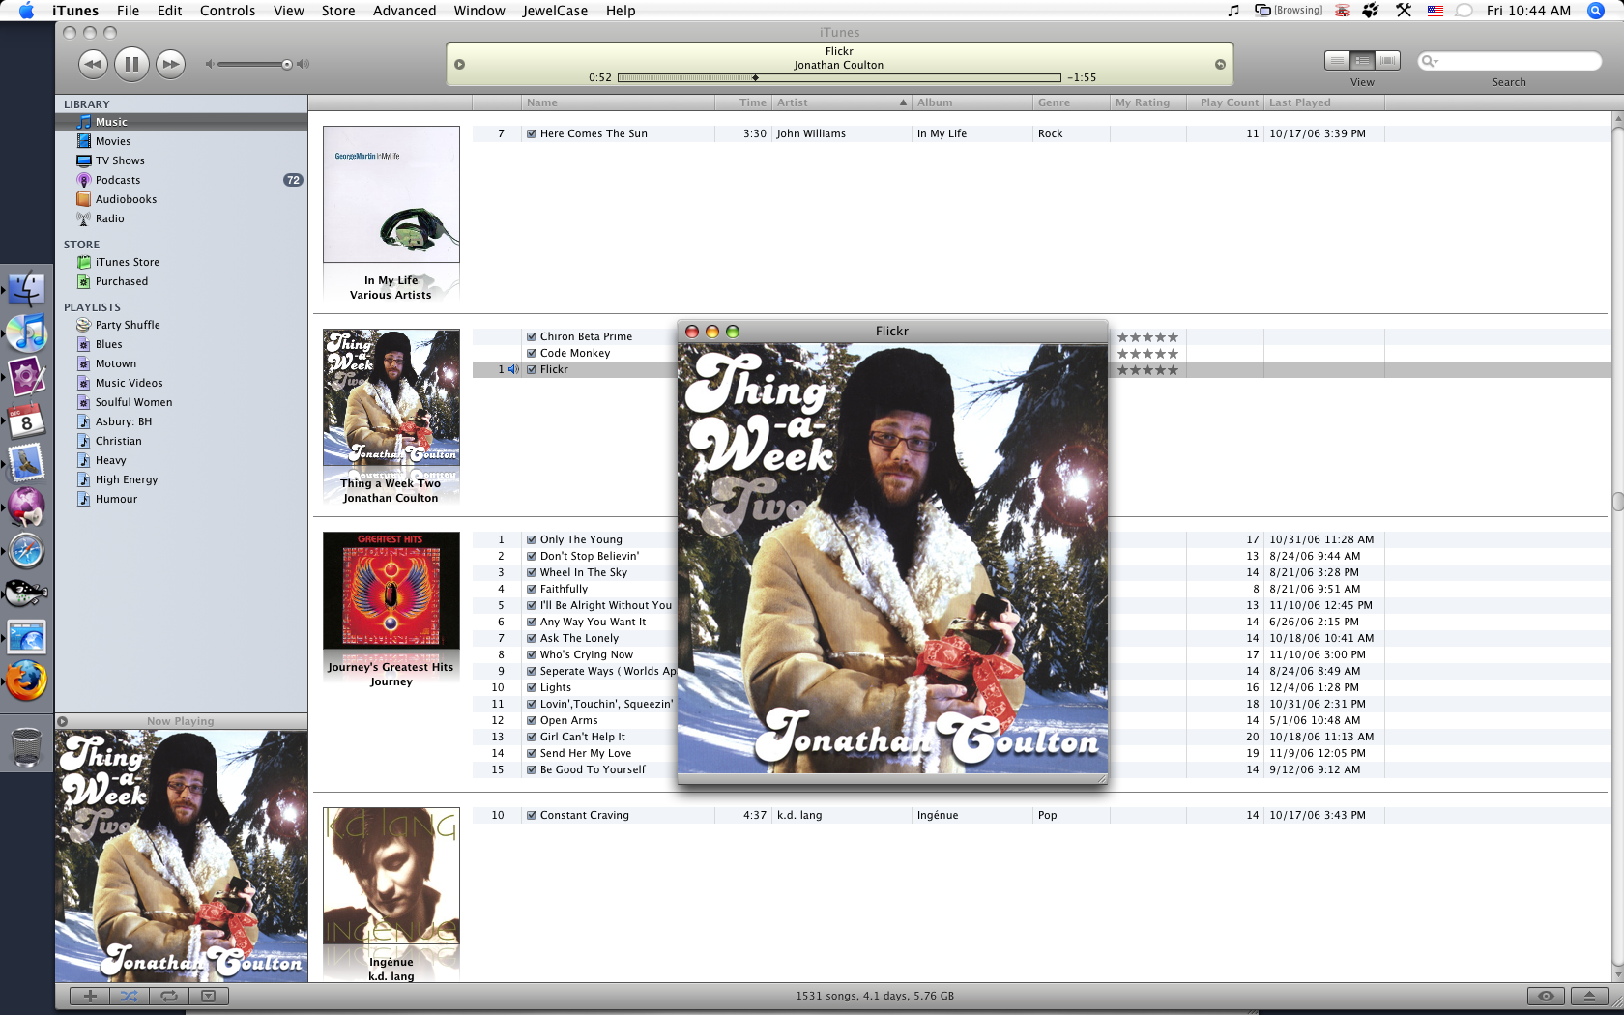Uncheck Chiron Beta Prime checkbox

tap(532, 337)
